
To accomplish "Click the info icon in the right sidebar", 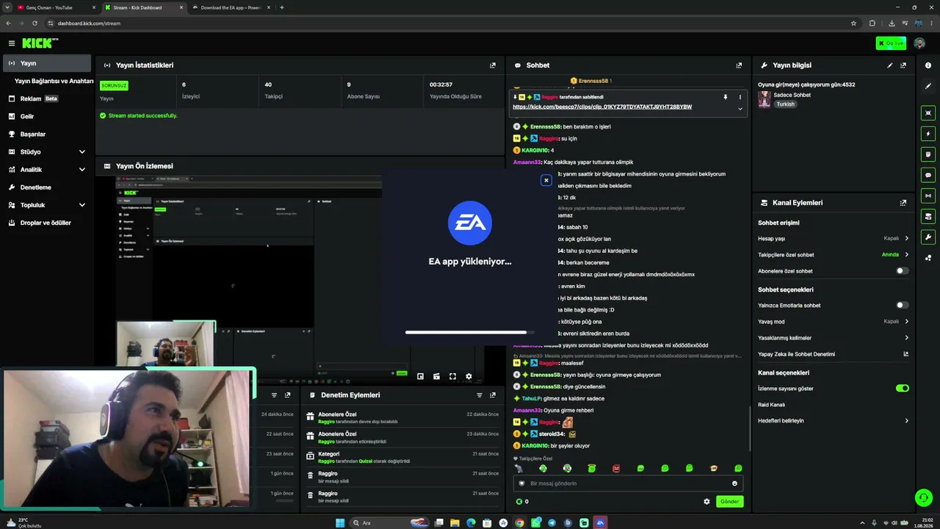I will coord(928,65).
